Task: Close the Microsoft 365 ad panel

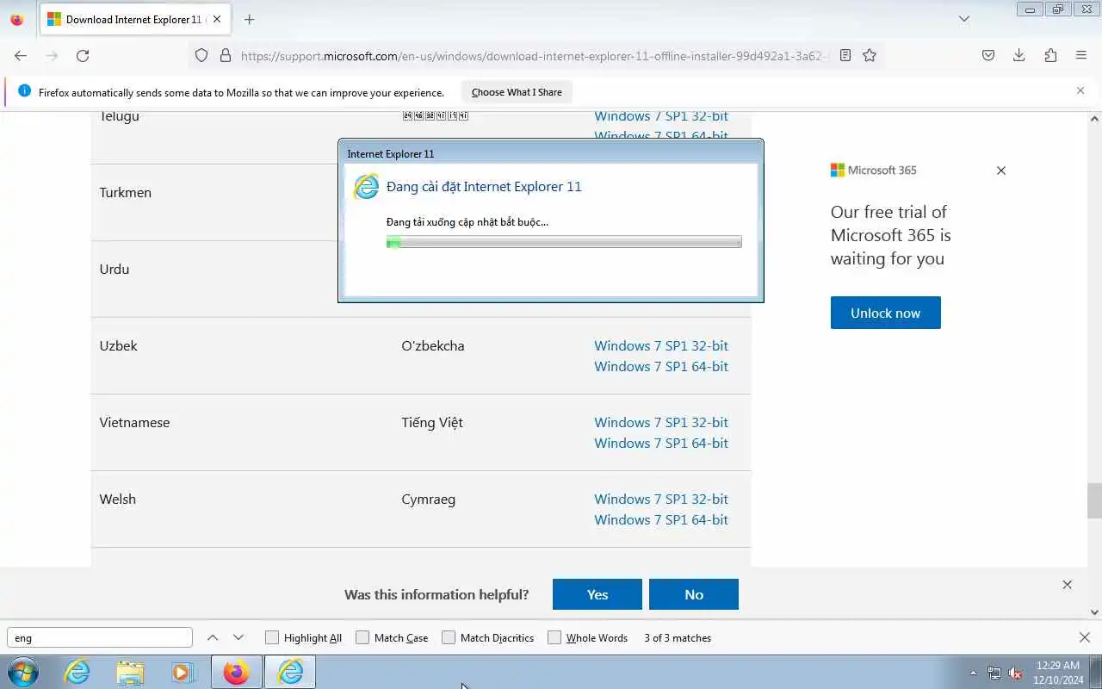Action: click(1001, 171)
